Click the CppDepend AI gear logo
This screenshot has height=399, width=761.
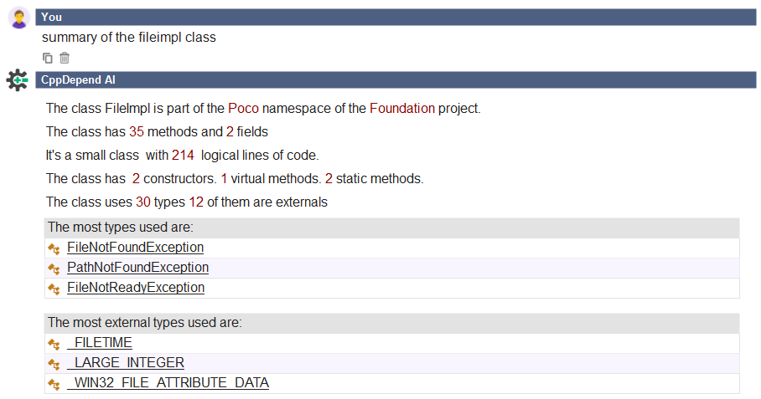point(18,80)
